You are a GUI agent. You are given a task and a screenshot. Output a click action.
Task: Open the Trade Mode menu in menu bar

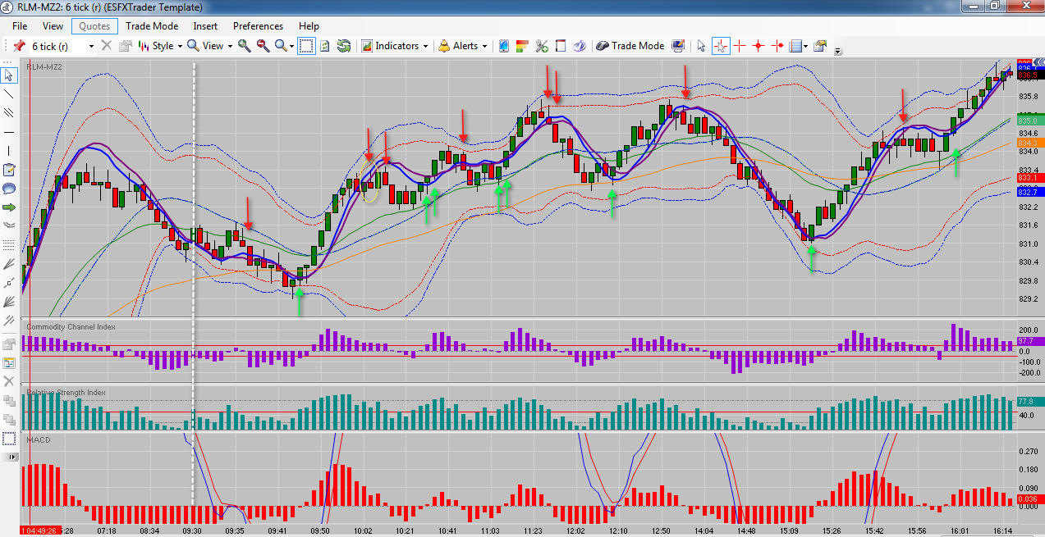tap(150, 26)
